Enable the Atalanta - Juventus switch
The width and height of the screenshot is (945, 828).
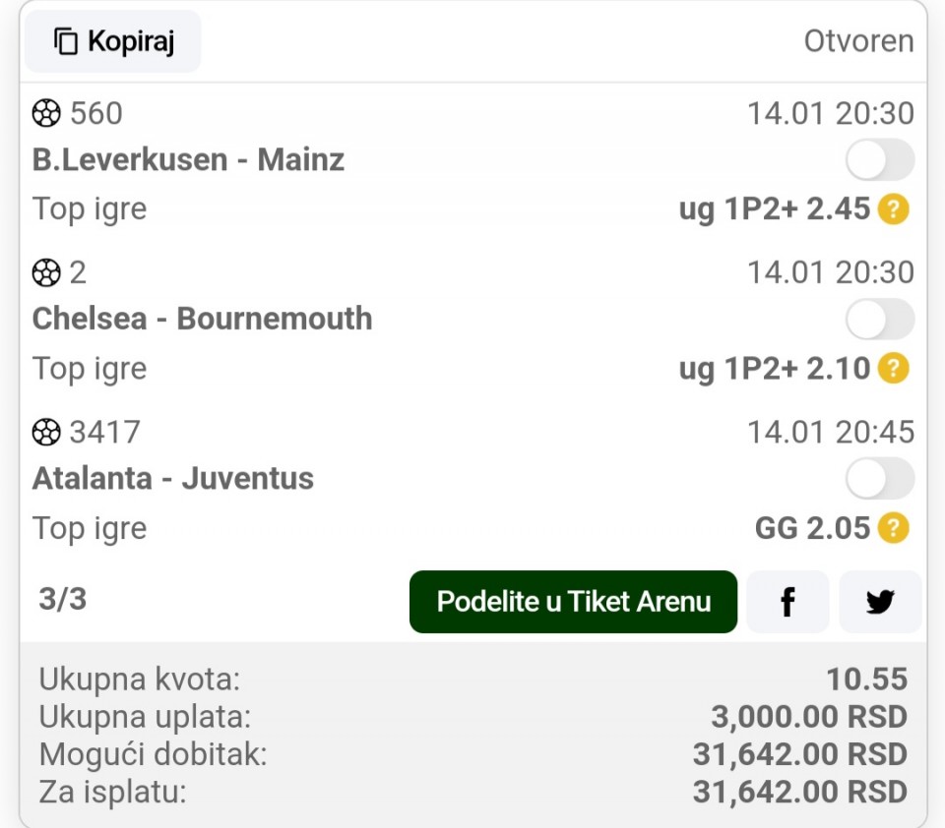click(879, 479)
